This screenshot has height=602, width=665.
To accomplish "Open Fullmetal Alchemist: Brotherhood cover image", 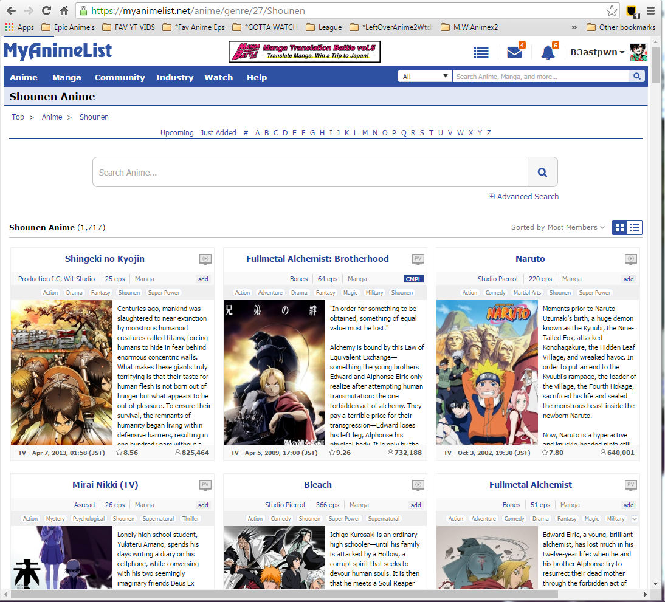I will [x=274, y=372].
